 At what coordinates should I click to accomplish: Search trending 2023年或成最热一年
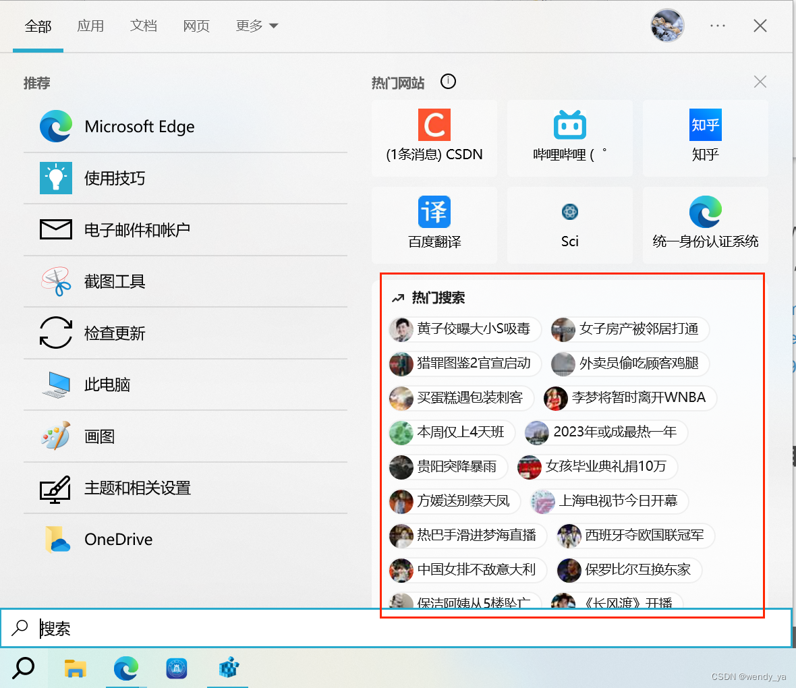(x=606, y=432)
